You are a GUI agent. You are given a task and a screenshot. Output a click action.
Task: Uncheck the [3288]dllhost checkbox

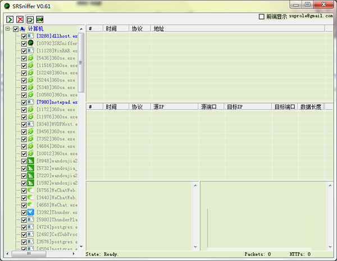pyautogui.click(x=24, y=36)
